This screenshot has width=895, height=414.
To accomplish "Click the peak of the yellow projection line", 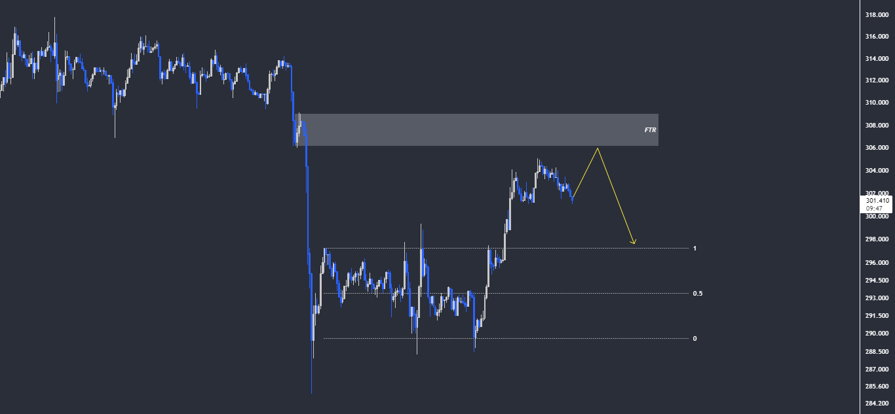I will point(598,148).
